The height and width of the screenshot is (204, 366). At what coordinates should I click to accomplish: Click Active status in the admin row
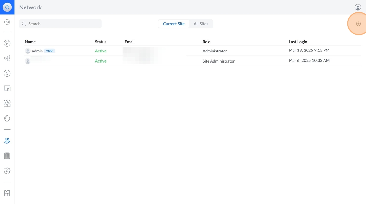tap(101, 51)
